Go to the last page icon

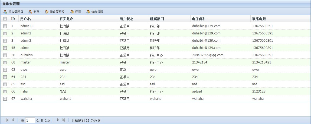pos(64,120)
